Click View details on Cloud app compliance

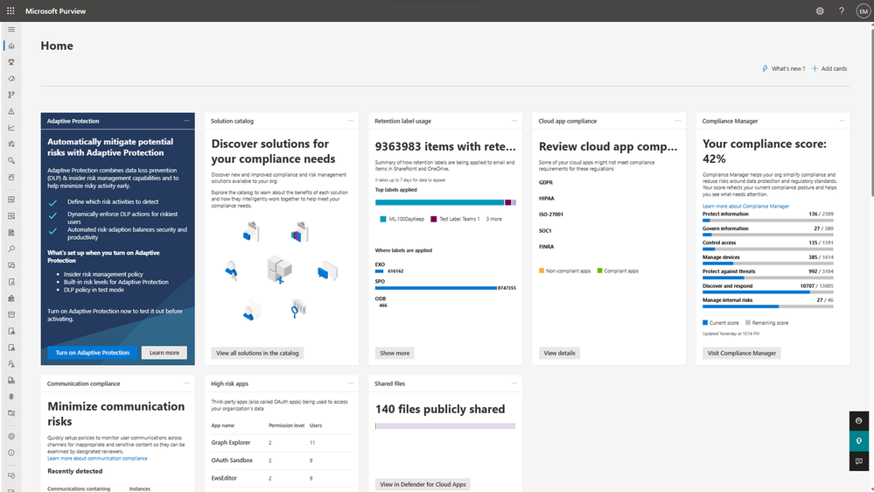point(559,353)
